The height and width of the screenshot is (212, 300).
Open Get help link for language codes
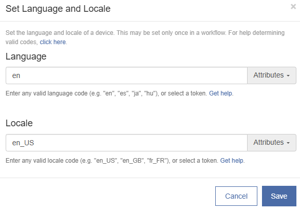220,93
